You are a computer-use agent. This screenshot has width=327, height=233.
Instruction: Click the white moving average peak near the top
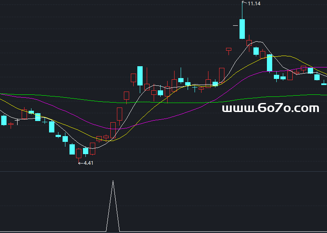(x=258, y=41)
